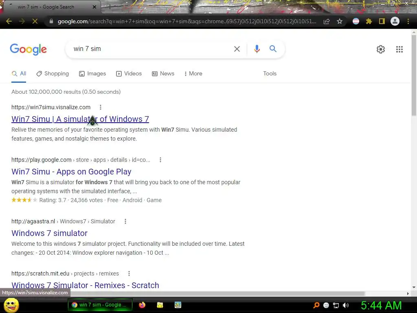The image size is (417, 313).
Task: Click the orange search tray icon
Action: pos(316,305)
